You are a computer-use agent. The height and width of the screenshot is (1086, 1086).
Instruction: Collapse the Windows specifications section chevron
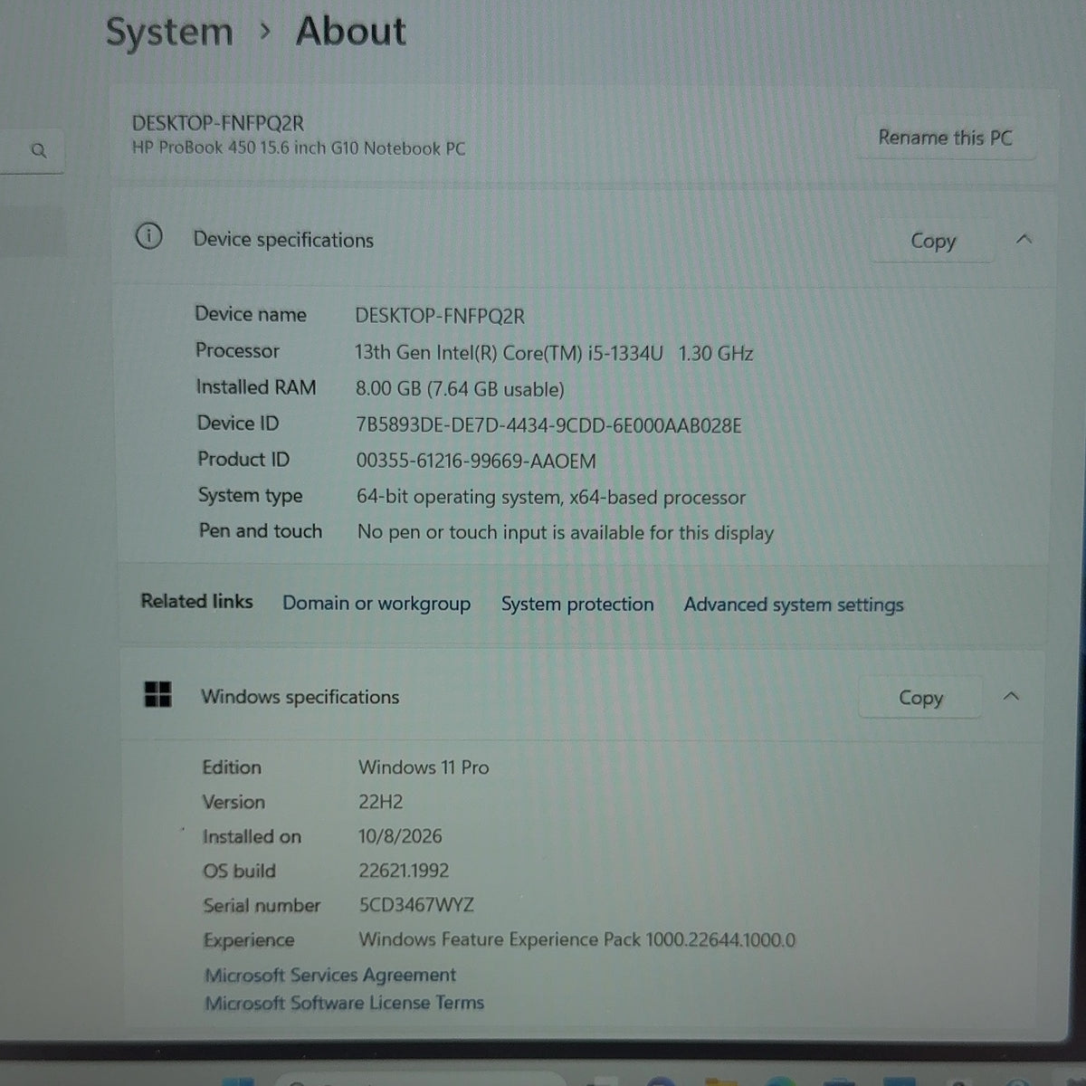[x=1012, y=696]
